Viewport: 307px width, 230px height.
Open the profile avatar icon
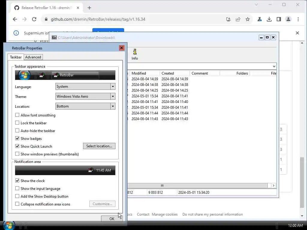point(288,19)
